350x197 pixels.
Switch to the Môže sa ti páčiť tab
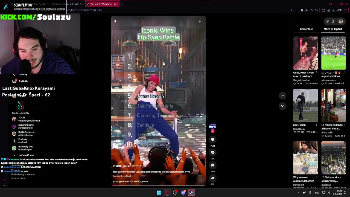333,29
